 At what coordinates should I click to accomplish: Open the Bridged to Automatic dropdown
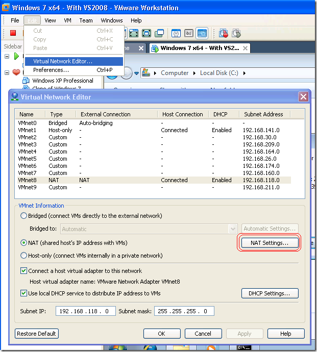[x=233, y=229]
